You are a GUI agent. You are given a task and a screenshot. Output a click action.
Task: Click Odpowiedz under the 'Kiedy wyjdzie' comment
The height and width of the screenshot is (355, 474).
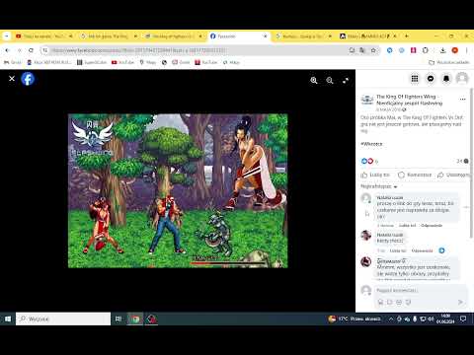click(x=422, y=250)
